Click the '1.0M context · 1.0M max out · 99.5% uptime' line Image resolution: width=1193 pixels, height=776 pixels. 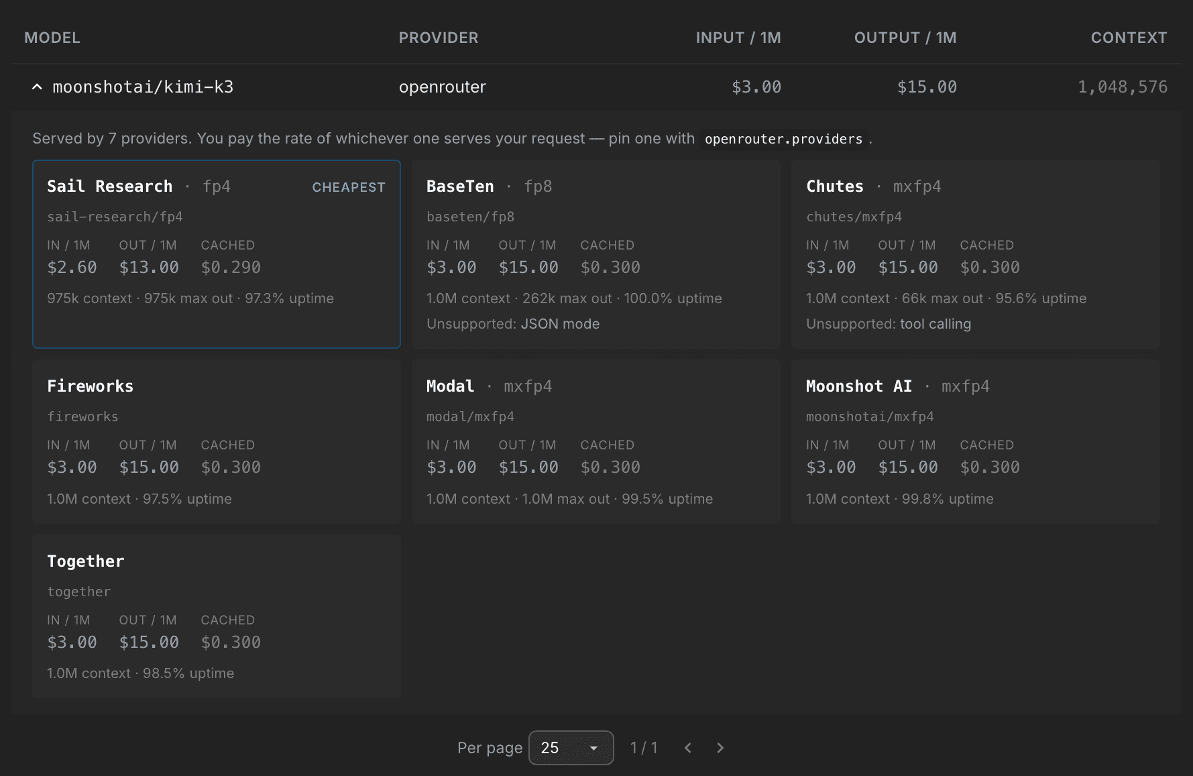[569, 499]
